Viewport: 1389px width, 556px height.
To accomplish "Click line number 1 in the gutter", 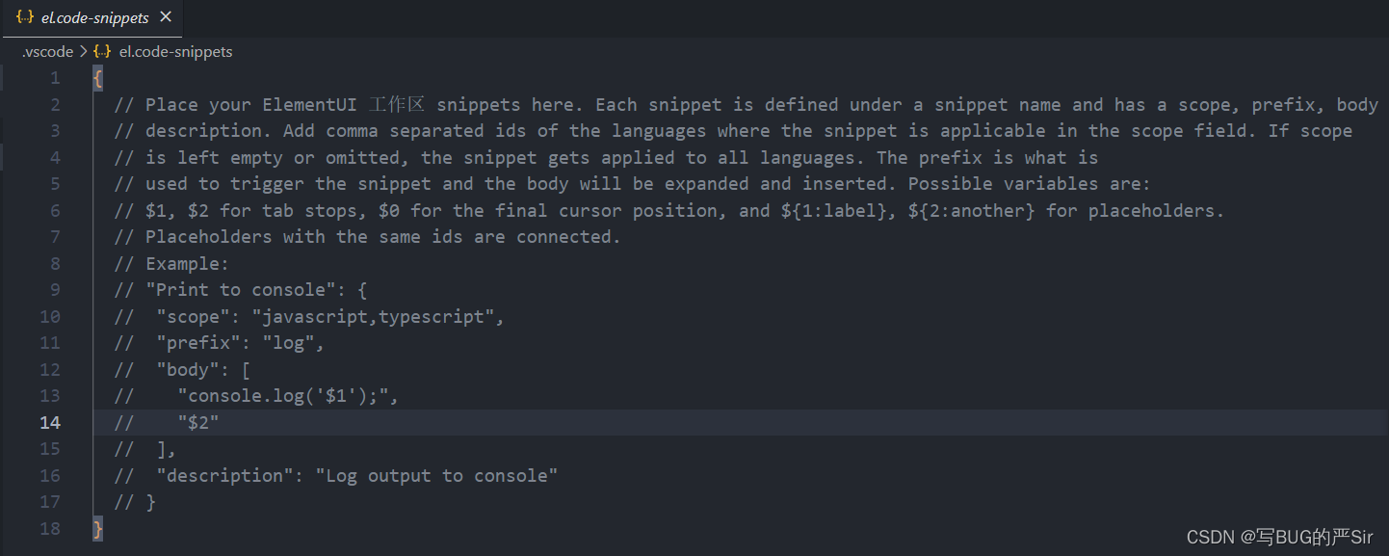I will [x=55, y=77].
